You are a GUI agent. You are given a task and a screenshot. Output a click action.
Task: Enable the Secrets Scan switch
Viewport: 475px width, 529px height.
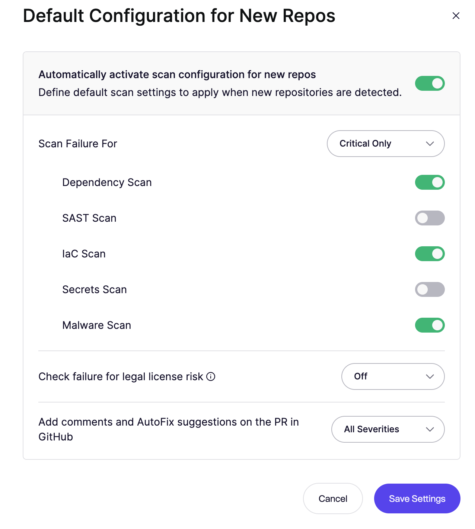tap(430, 289)
